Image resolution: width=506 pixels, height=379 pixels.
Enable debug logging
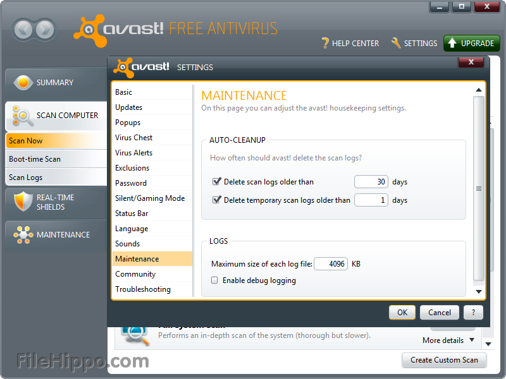[214, 280]
